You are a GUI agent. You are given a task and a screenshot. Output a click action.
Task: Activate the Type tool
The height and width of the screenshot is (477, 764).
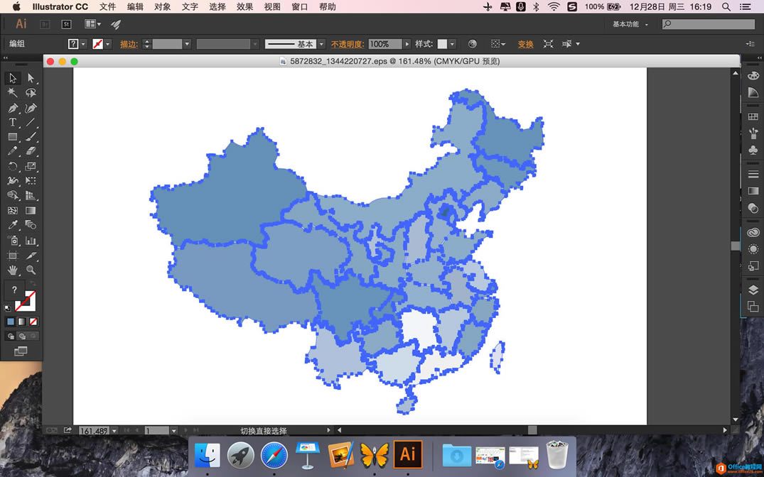[x=11, y=121]
